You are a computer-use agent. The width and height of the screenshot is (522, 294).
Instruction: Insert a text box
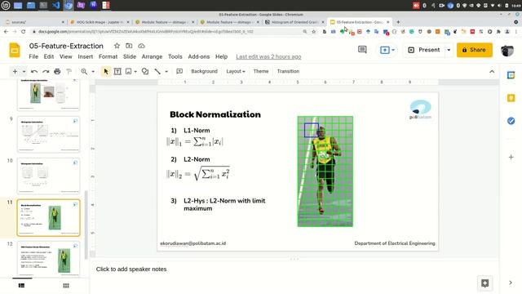[x=117, y=71]
